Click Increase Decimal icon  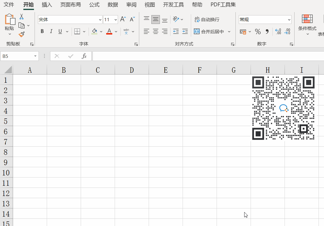pyautogui.click(x=278, y=32)
